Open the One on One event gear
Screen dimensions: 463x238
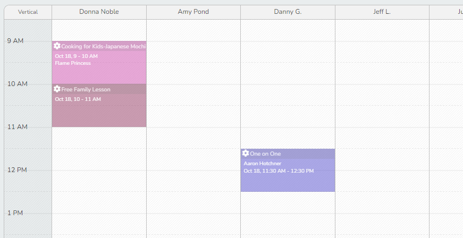pyautogui.click(x=246, y=154)
